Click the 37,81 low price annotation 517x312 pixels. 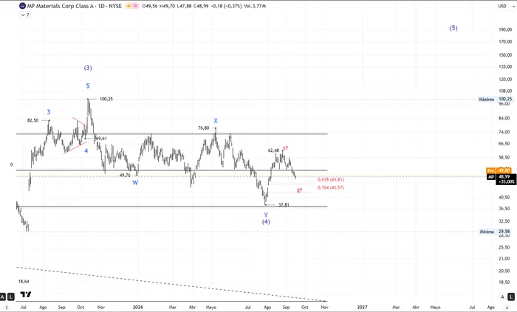coord(284,205)
